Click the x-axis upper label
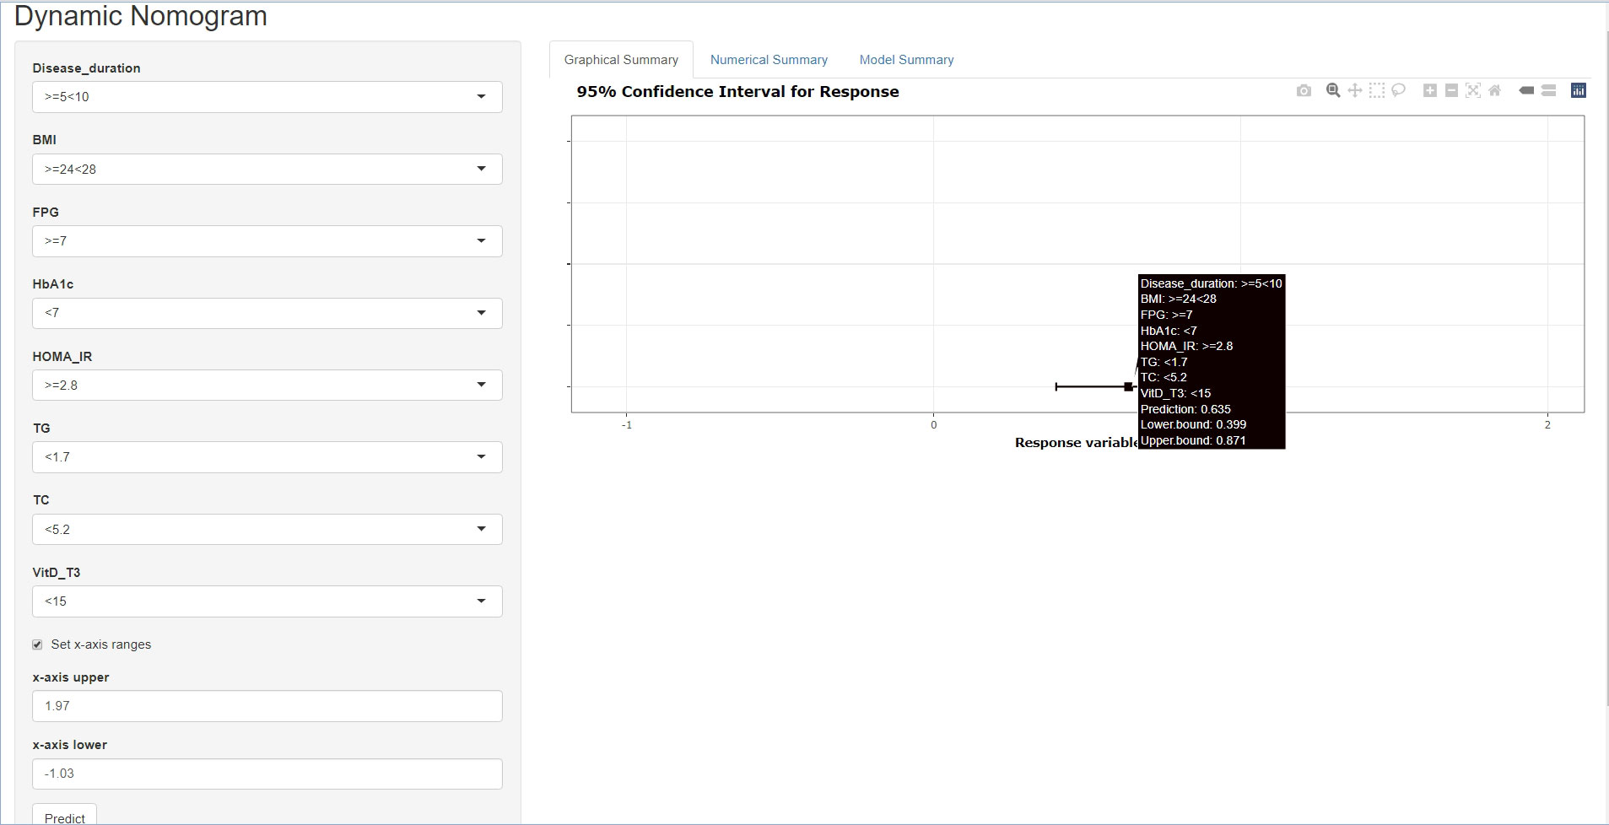1609x825 pixels. [x=71, y=677]
